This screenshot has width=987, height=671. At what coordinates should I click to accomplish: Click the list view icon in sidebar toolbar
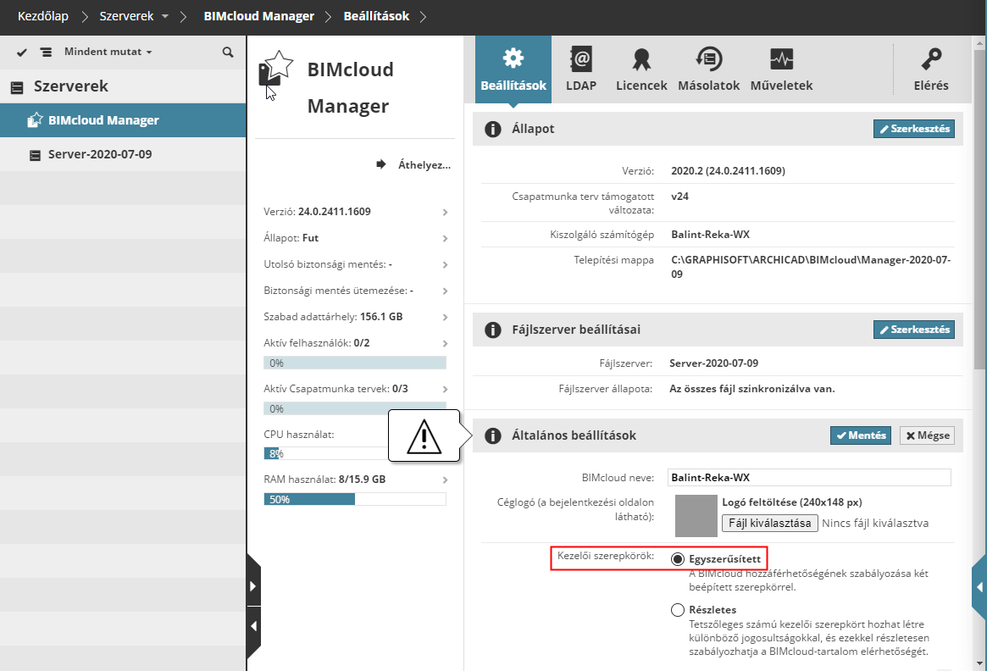click(46, 53)
